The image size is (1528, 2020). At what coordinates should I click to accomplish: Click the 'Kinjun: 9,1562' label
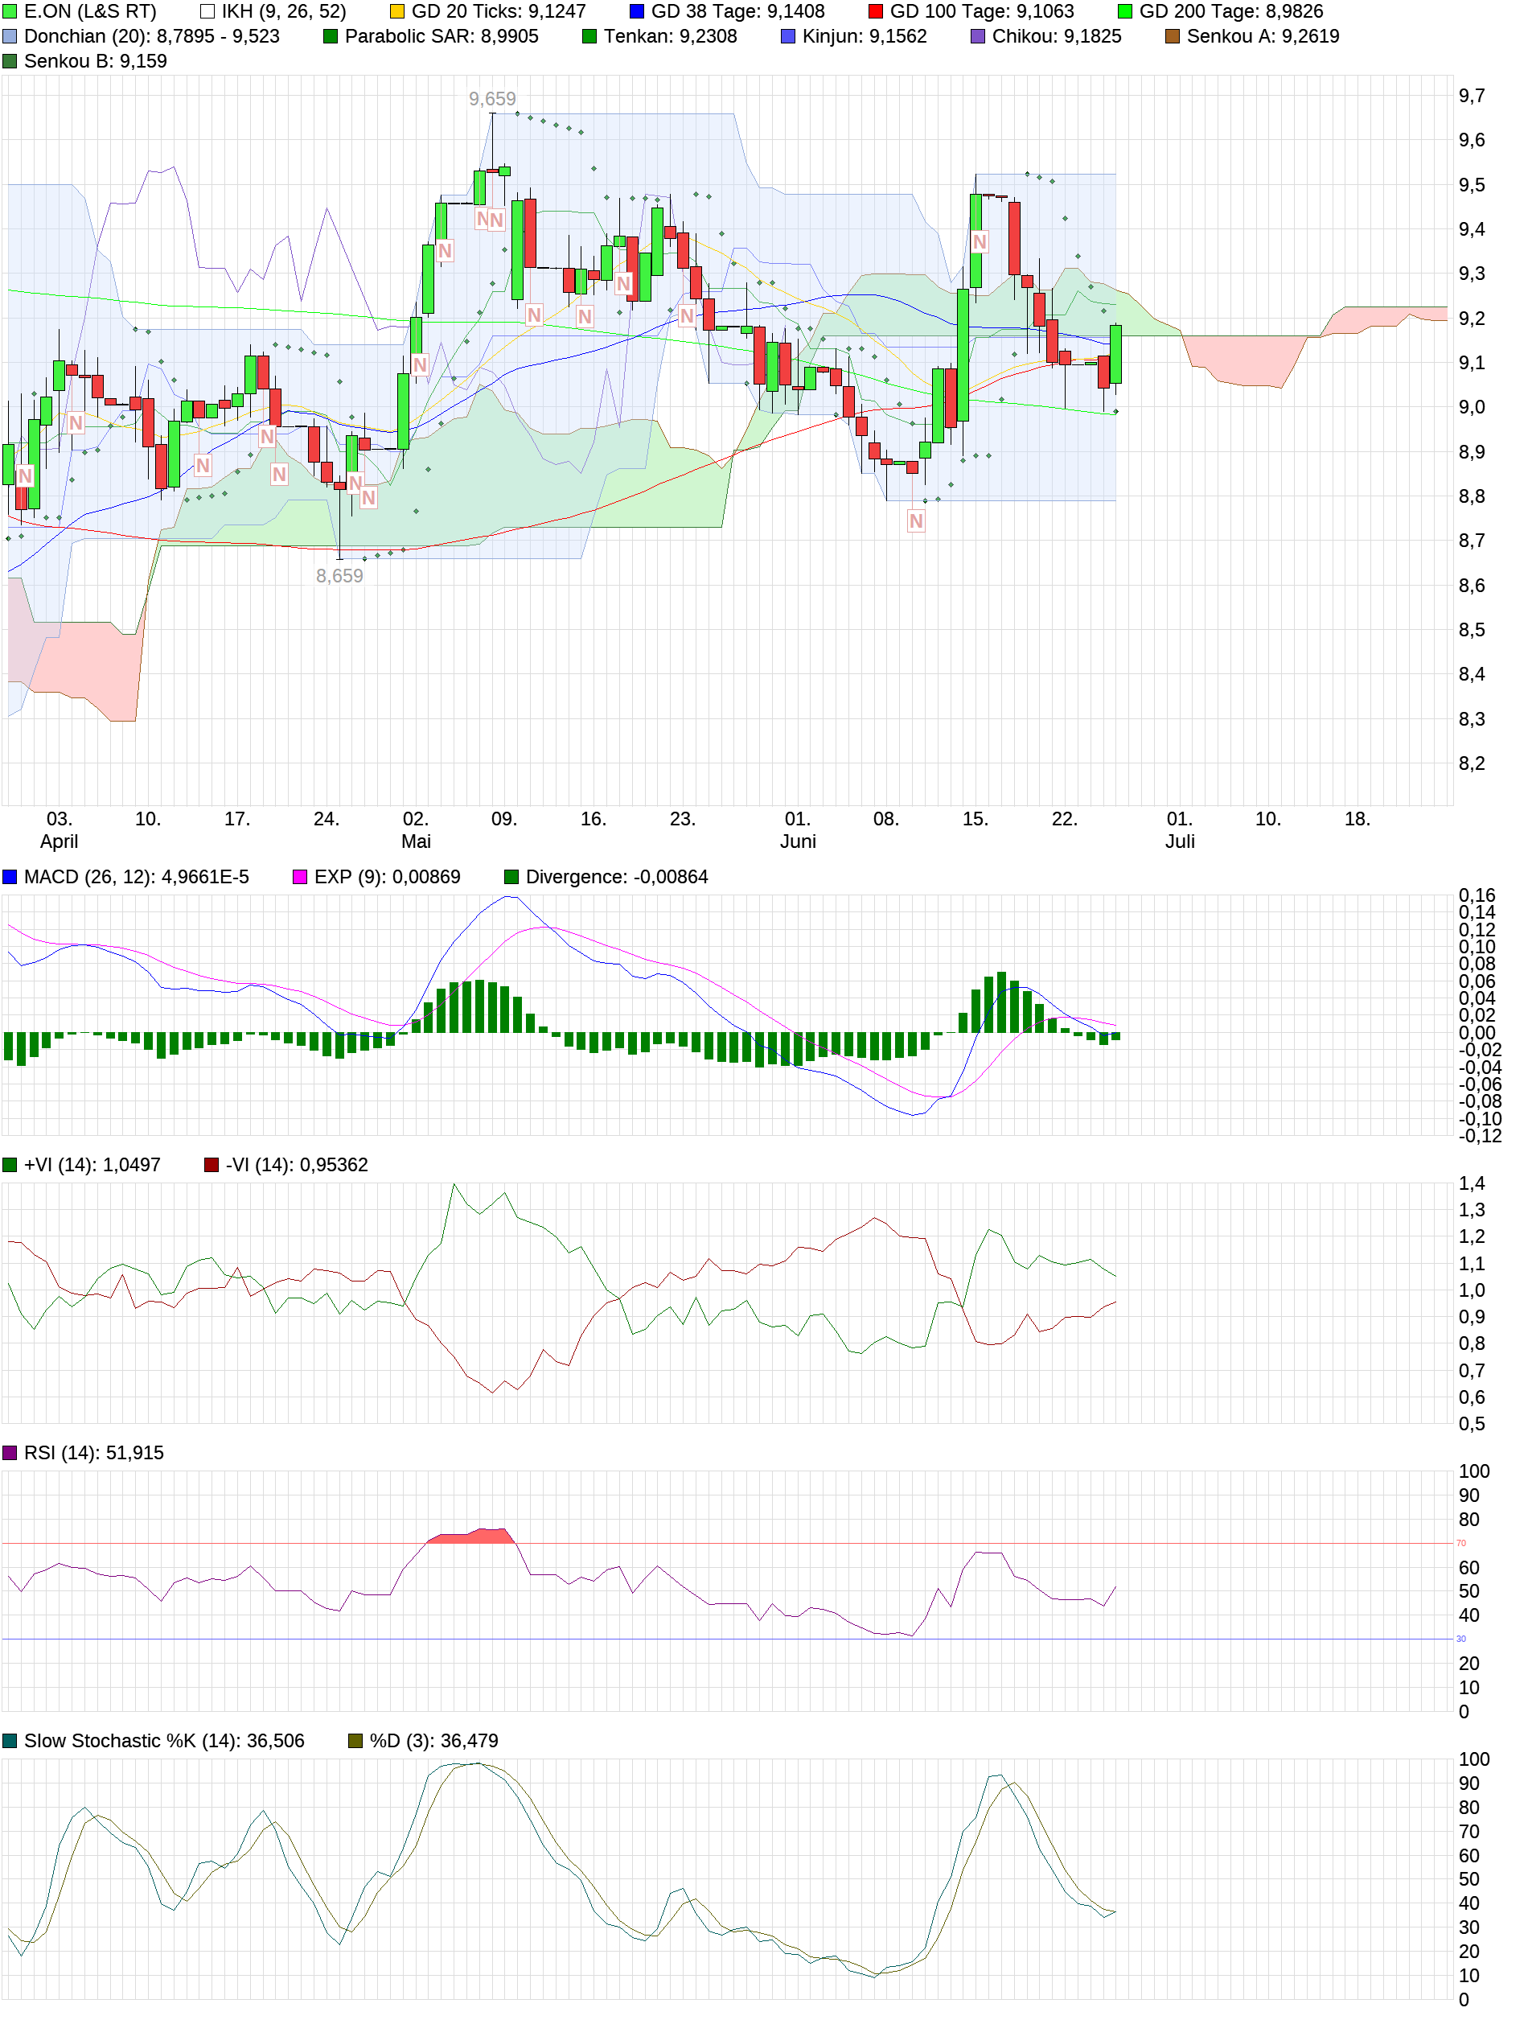(x=865, y=36)
